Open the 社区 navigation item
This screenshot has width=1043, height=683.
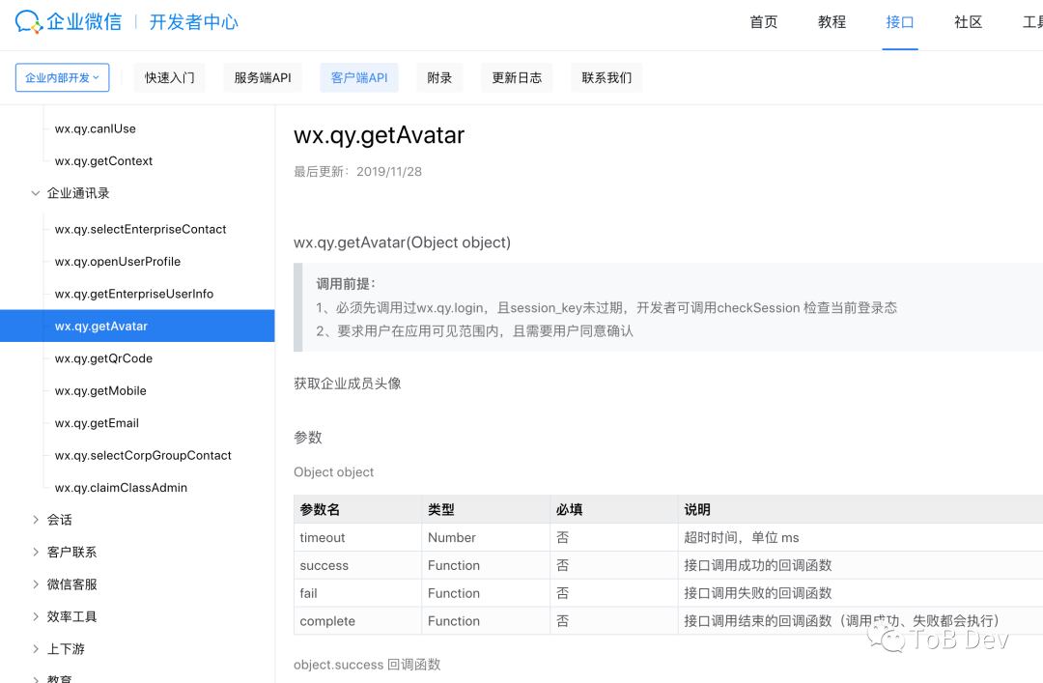pos(968,21)
